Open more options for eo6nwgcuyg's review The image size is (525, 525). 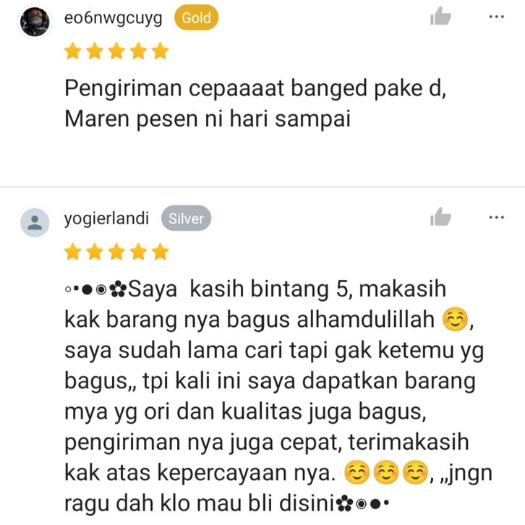[x=497, y=17]
